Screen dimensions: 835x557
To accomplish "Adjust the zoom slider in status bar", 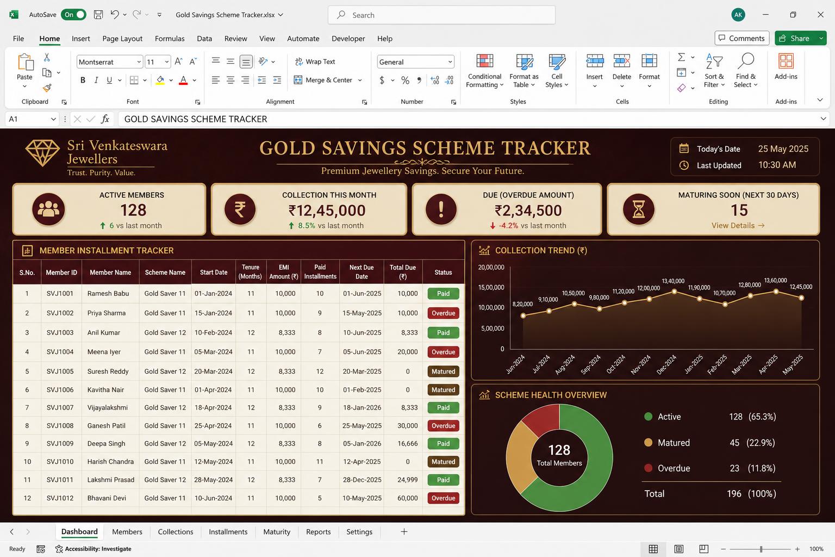I will (x=761, y=549).
